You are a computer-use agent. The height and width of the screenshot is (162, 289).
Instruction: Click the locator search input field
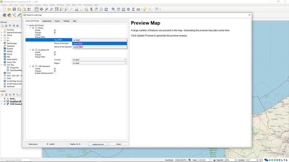point(16,160)
